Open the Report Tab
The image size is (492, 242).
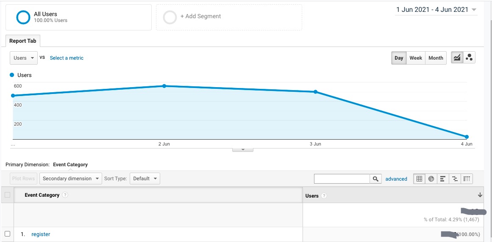point(23,41)
